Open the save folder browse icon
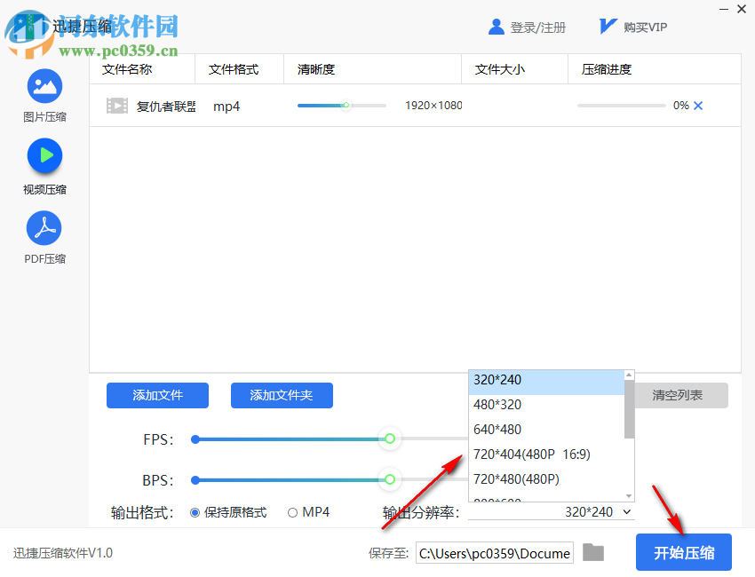 tap(592, 552)
